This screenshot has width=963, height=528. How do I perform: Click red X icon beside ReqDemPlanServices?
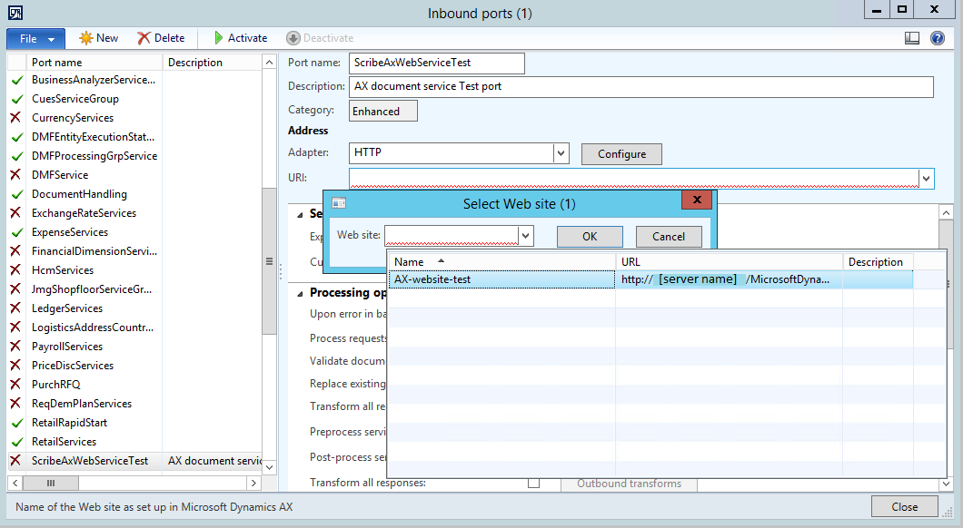coord(16,403)
